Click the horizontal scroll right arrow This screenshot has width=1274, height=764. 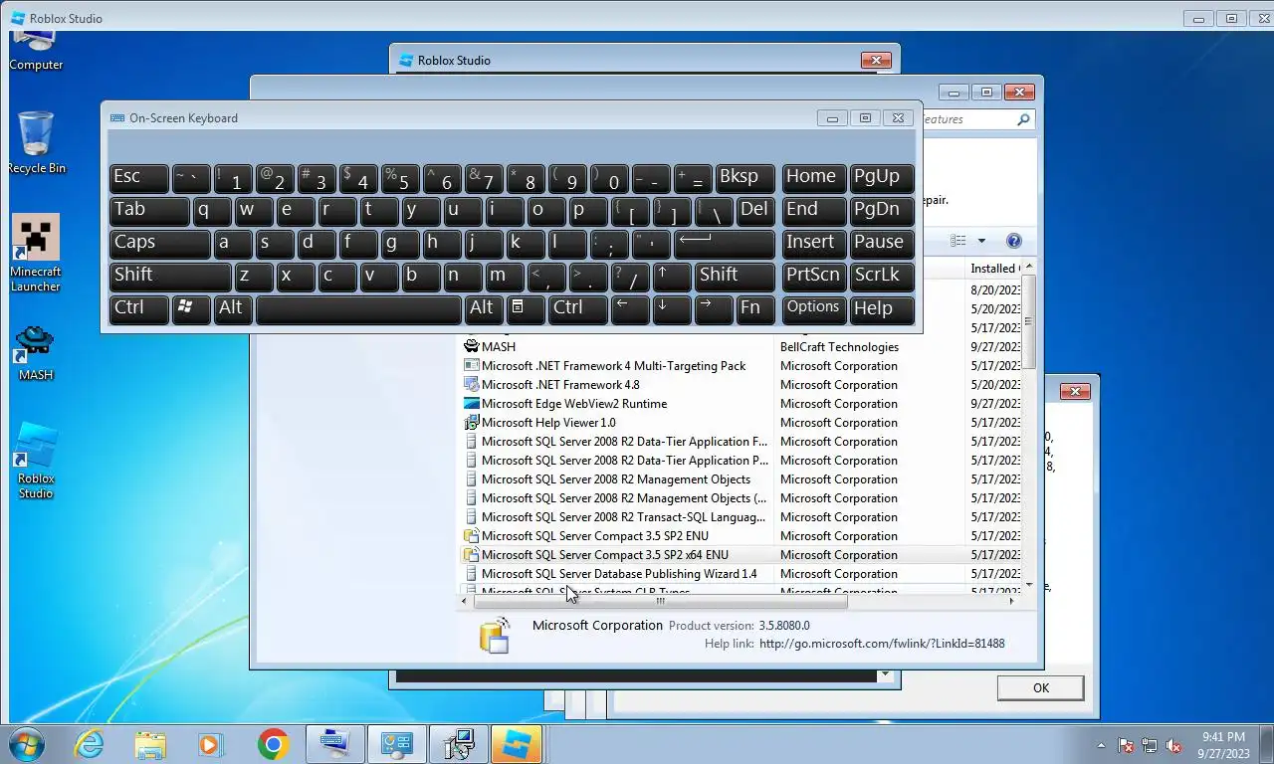coord(1011,601)
